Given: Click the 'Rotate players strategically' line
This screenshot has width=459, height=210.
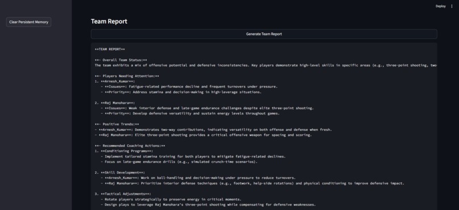Looking at the screenshot, I should coord(171,199).
